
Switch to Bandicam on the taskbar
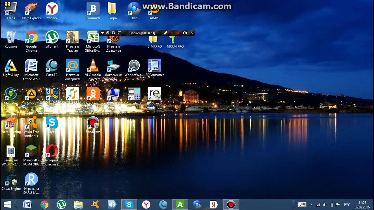pyautogui.click(x=231, y=204)
